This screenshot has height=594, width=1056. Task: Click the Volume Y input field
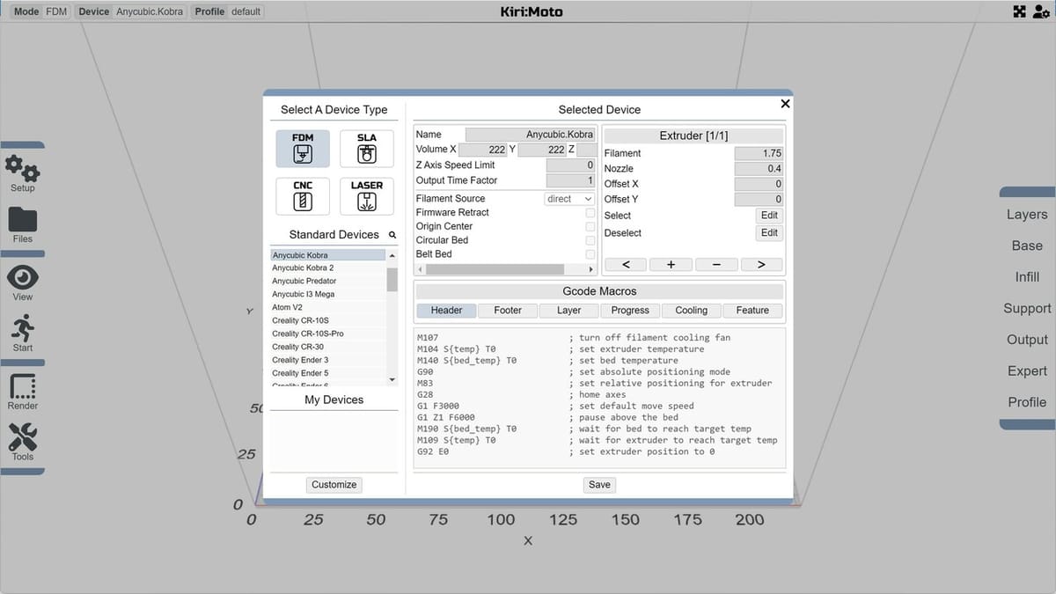(541, 150)
